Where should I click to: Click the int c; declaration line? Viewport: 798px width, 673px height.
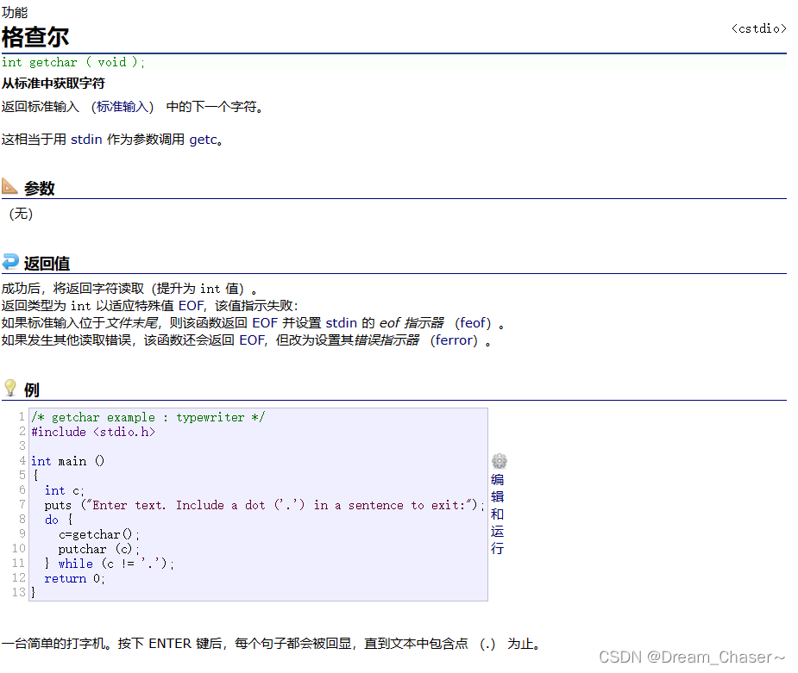click(64, 490)
